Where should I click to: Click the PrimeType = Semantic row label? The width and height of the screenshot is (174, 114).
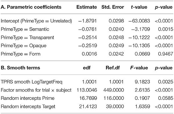click(x=25, y=29)
